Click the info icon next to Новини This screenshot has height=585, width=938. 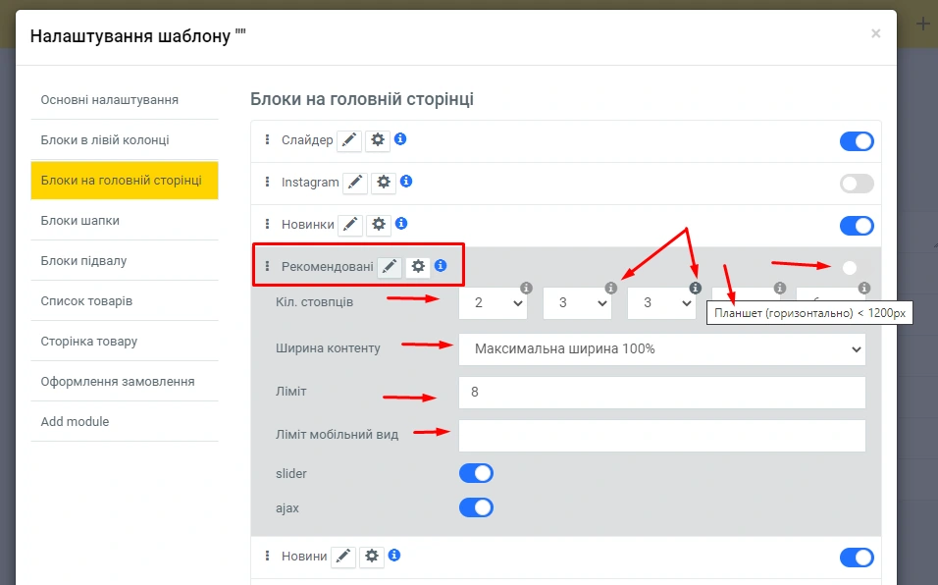point(393,556)
